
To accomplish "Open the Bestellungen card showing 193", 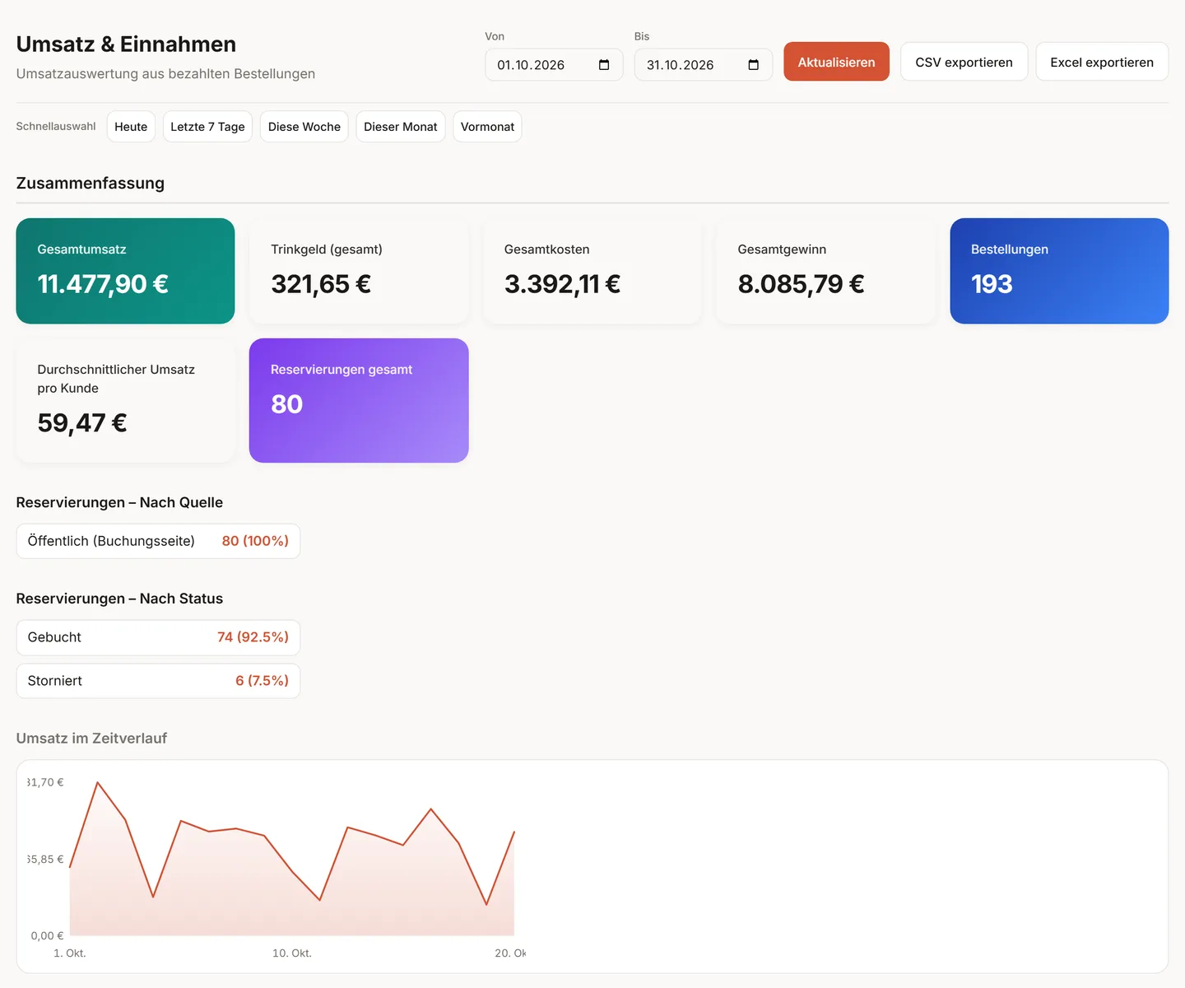I will tap(1059, 271).
